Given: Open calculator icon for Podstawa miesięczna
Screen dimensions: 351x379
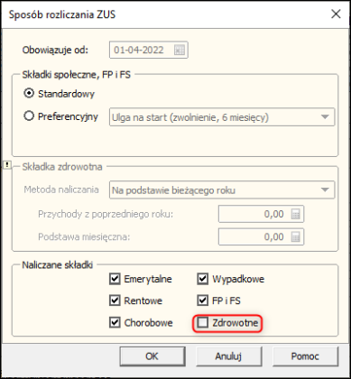Looking at the screenshot, I should point(295,237).
